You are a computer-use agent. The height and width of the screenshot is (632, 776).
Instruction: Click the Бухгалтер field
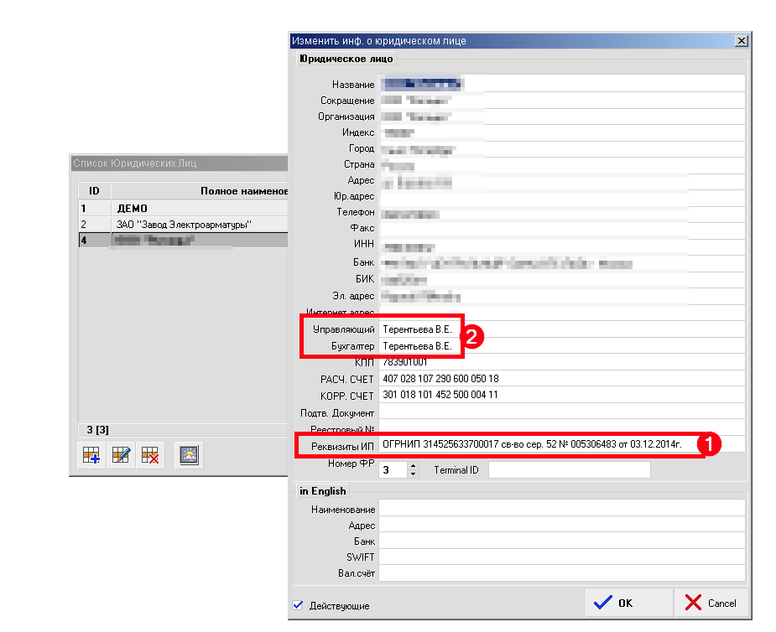[560, 345]
